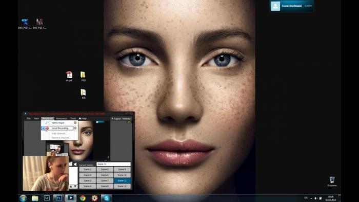
Task: Open the Recycle Bin desktop icon
Action: click(332, 181)
